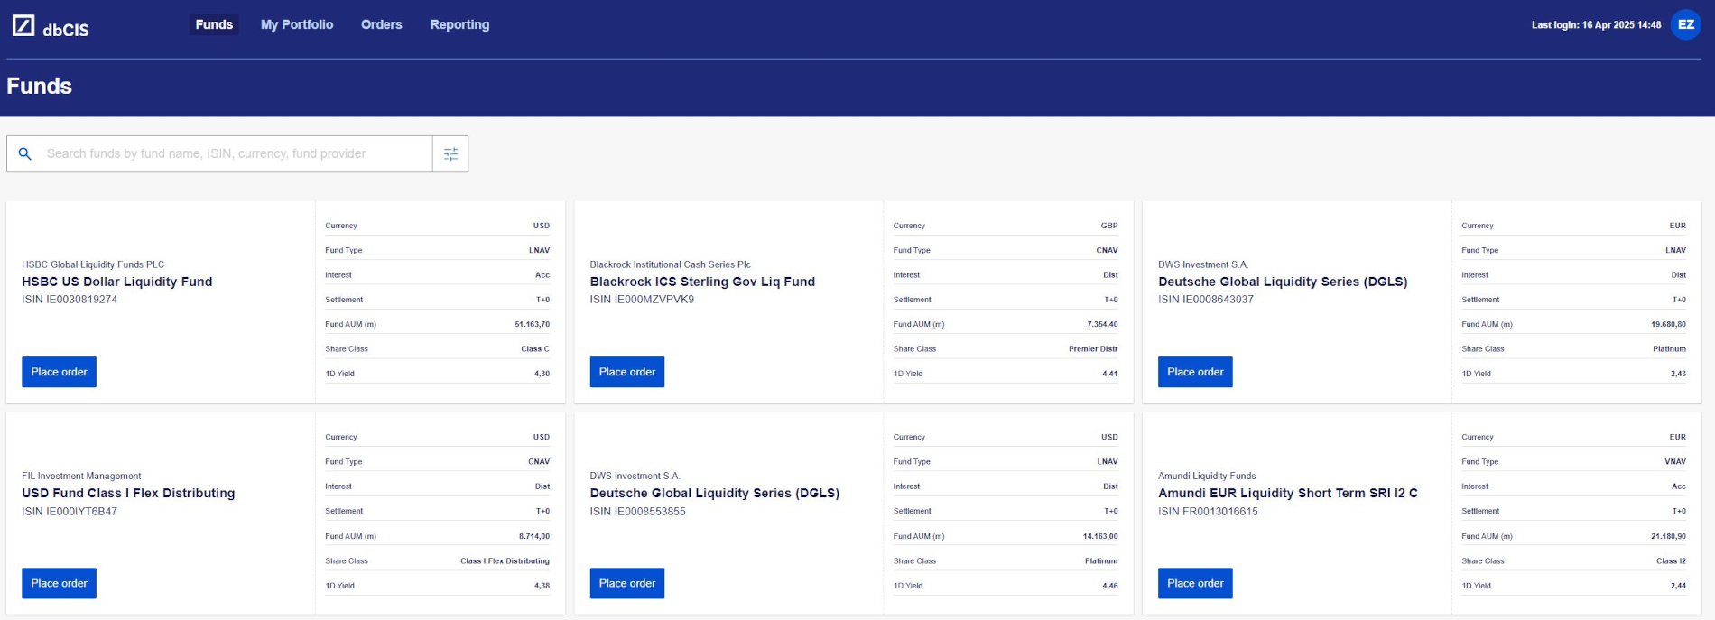Click HSBC Global Liquidity Funds PLC provider name
1715x620 pixels.
coord(93,264)
